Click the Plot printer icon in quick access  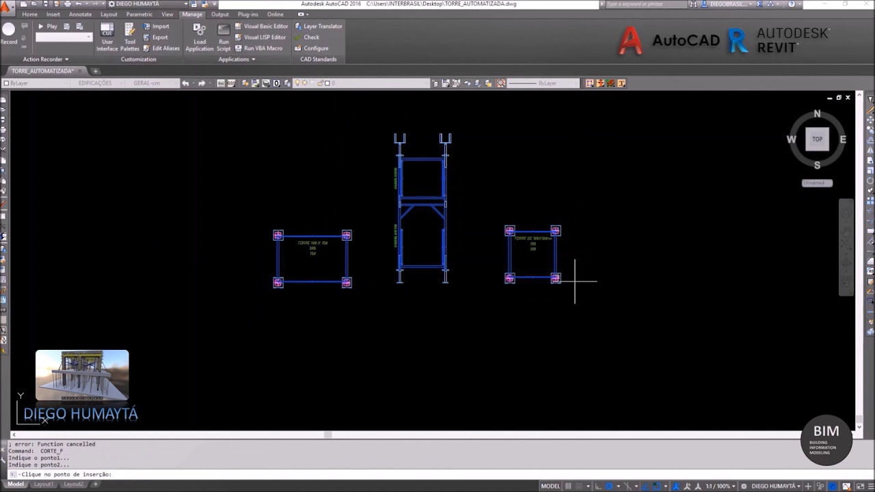[x=68, y=4]
